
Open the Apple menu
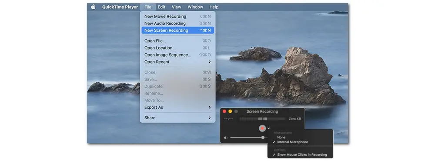[93, 7]
